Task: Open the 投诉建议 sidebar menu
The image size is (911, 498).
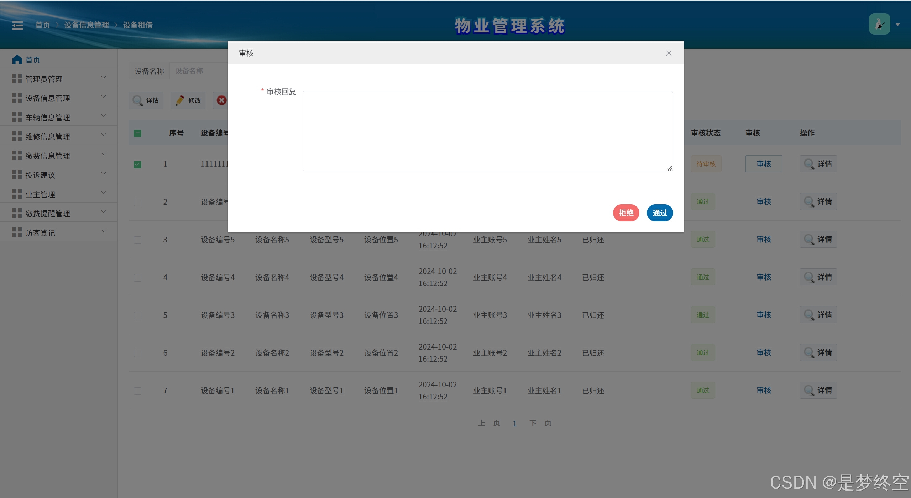Action: (x=40, y=175)
